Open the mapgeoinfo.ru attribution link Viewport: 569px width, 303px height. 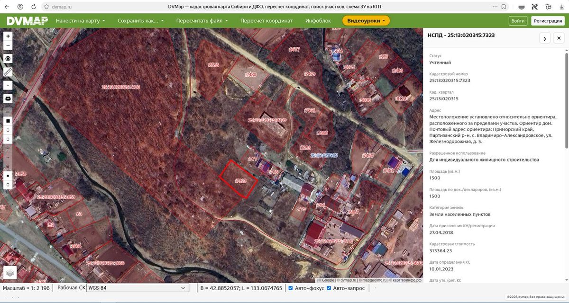373,280
